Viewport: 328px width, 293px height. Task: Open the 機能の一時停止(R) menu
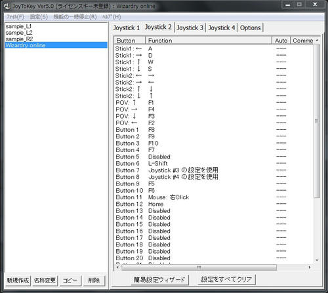tap(75, 17)
